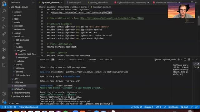This screenshot has height=112, width=200.
Task: Click Ln 13, Col 57 cursor position
Action: (x=136, y=107)
